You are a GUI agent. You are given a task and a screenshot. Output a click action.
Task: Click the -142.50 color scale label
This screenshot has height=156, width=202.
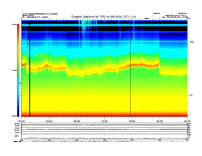click(x=14, y=70)
